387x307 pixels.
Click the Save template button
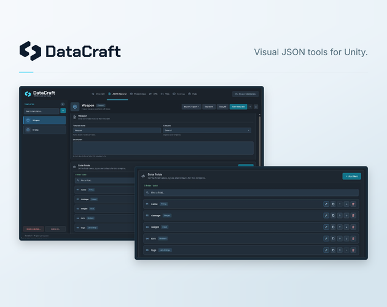(x=238, y=107)
